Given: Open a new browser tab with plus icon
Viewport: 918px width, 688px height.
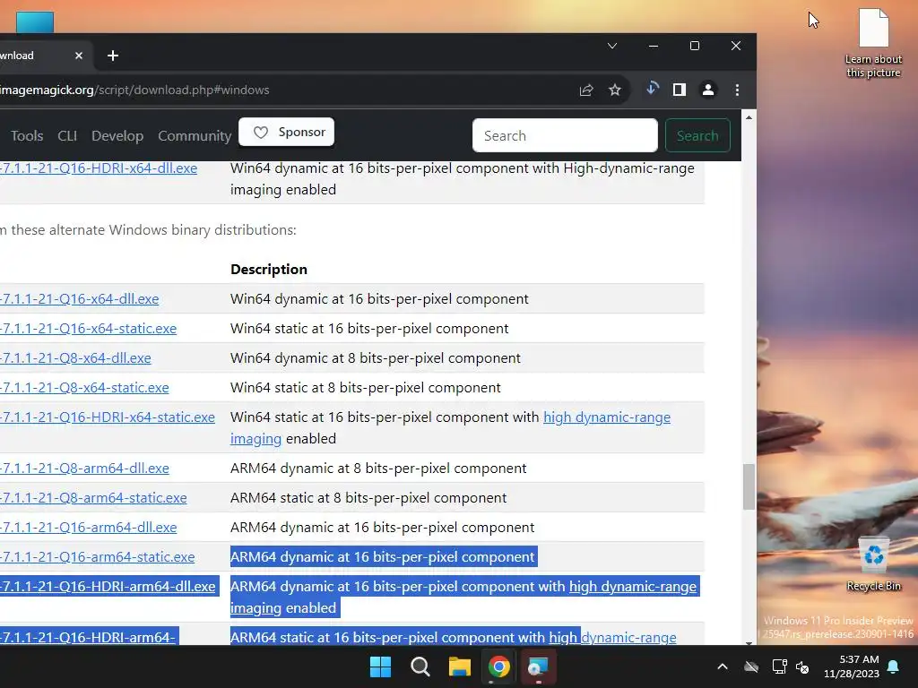Looking at the screenshot, I should pos(113,56).
